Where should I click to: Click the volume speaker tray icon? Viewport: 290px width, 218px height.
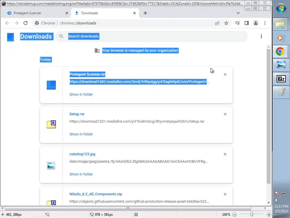click(277, 200)
